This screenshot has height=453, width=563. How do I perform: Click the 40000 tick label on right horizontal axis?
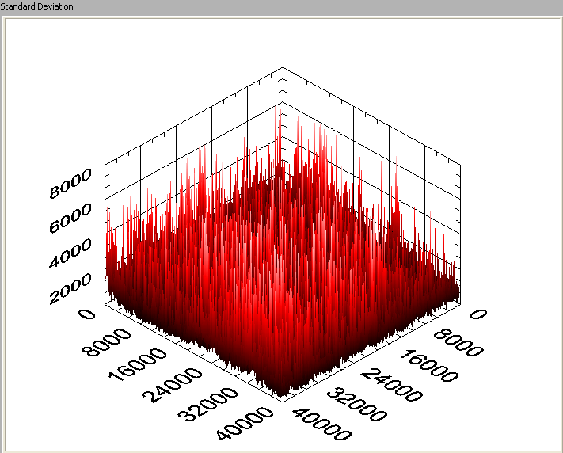tap(321, 424)
